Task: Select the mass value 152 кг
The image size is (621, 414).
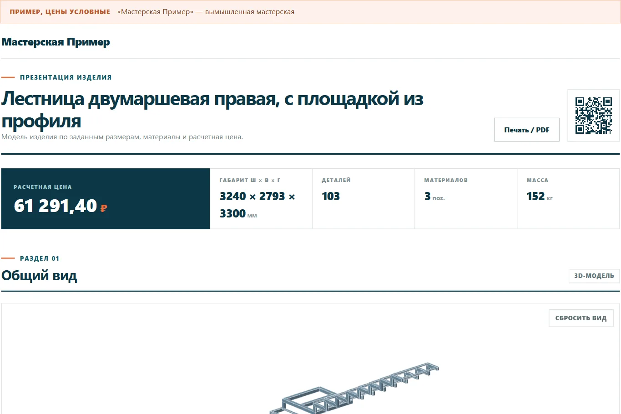Action: (540, 197)
